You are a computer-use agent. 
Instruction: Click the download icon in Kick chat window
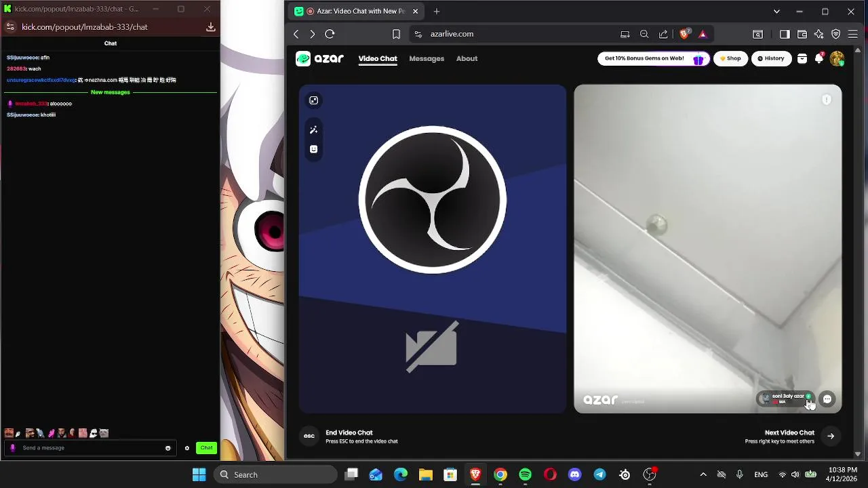211,27
